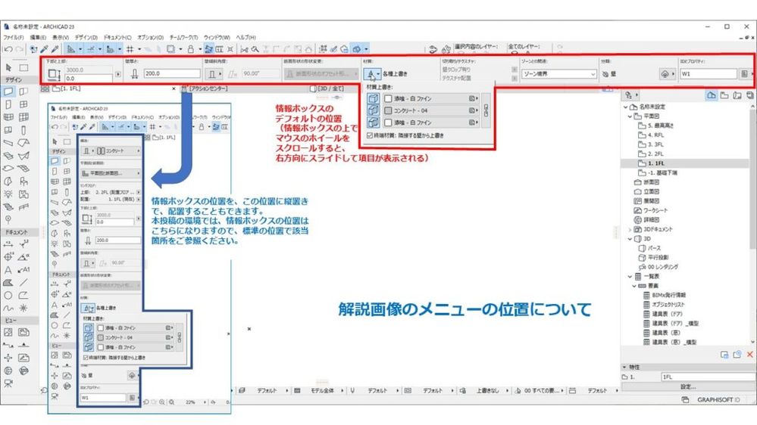This screenshot has height=425, width=757.
Task: Click the GRAPHISOFT ID button
Action: click(x=718, y=400)
